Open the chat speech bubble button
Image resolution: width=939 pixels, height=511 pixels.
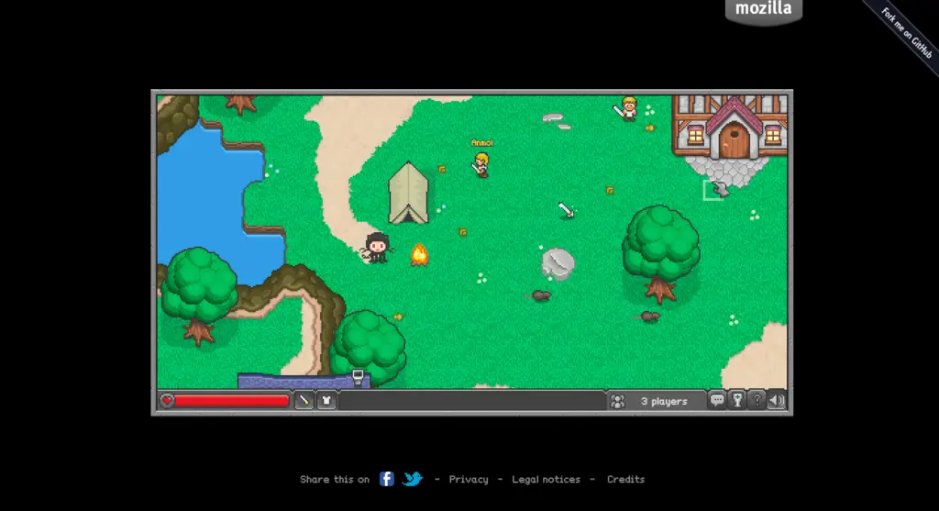(x=717, y=401)
